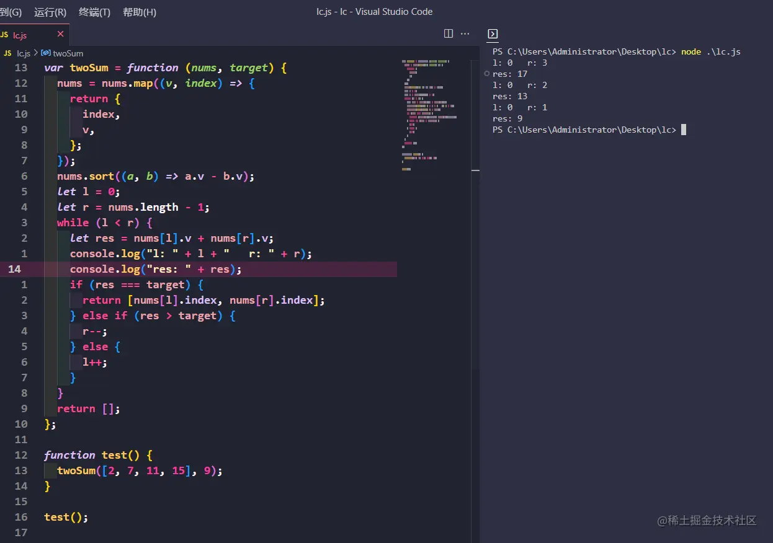The width and height of the screenshot is (773, 543).
Task: Click terminal output 'l: 0 r: 2'
Action: pos(520,85)
